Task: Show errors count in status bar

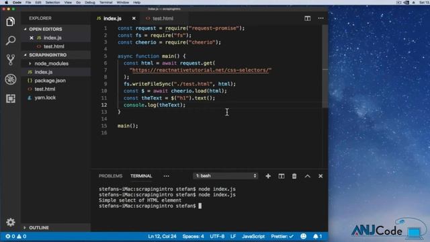Action: coord(10,236)
